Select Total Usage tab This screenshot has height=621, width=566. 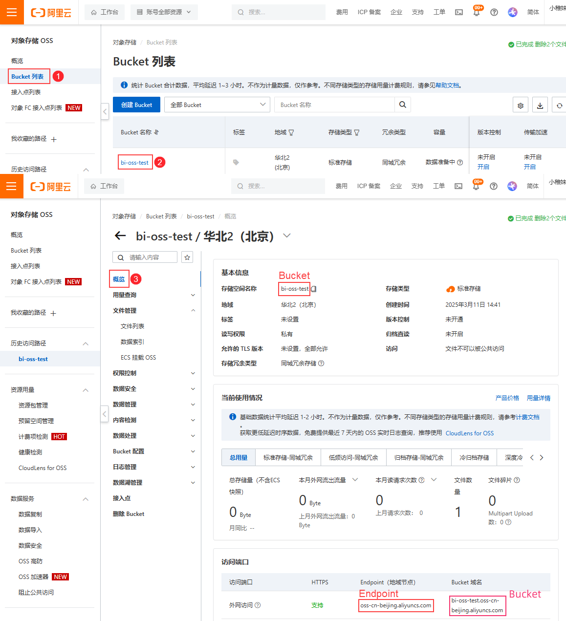(239, 457)
